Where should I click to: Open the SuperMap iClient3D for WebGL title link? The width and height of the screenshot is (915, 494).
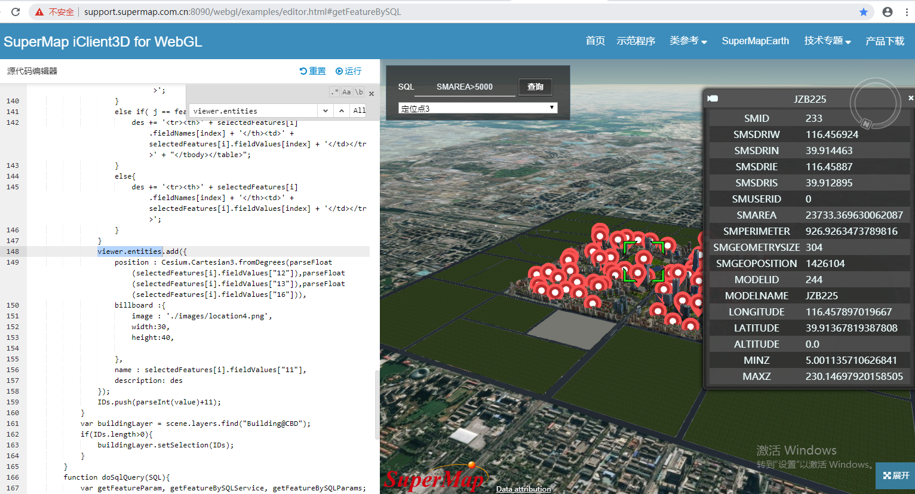(103, 42)
